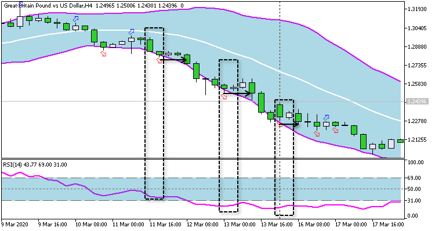Click the RSI level label 69.00
This screenshot has width=435, height=231.
[x=414, y=178]
